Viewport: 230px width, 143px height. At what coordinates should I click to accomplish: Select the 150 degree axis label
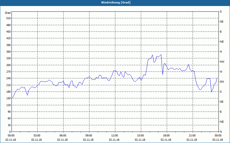point(9,98)
